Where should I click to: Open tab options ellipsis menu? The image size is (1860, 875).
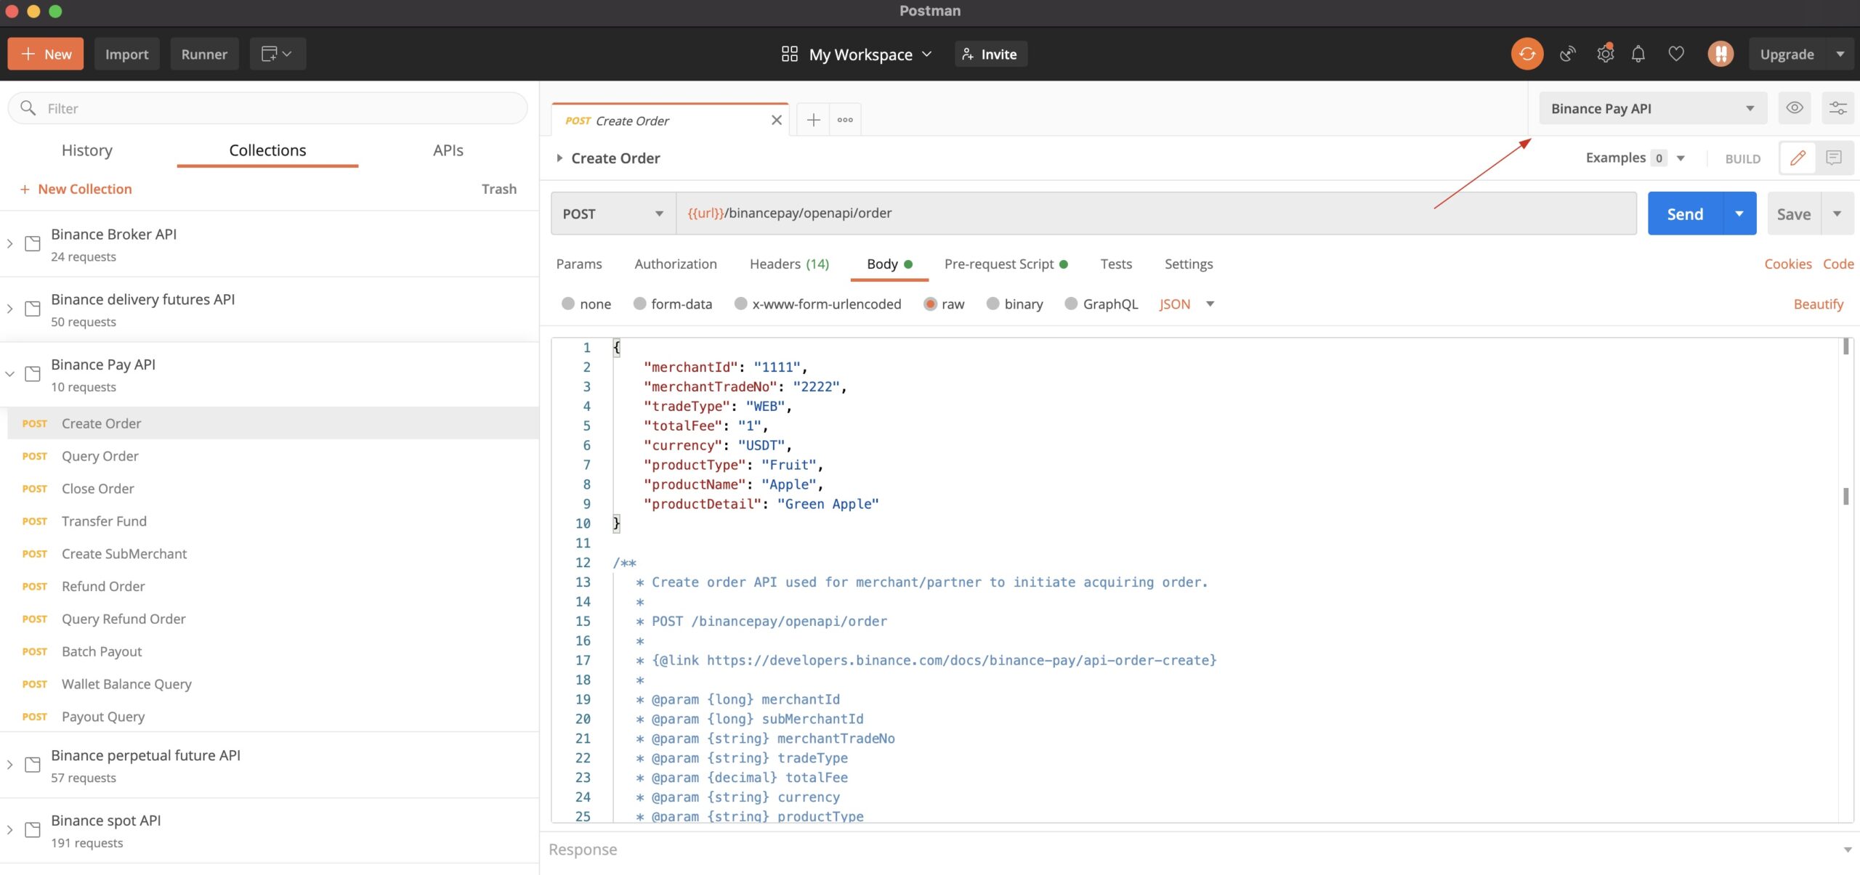pos(844,120)
